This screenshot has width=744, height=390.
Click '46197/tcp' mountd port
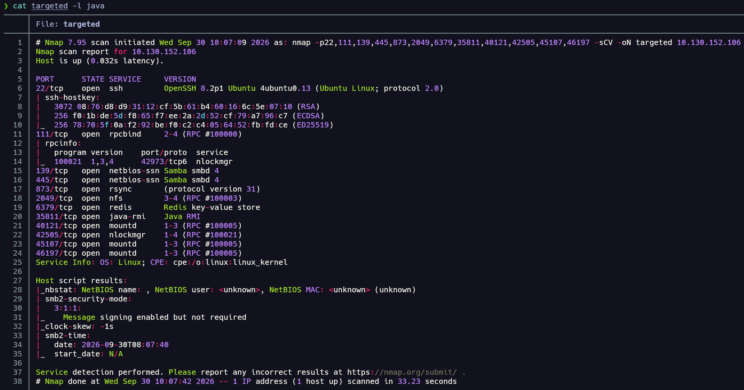tap(56, 253)
